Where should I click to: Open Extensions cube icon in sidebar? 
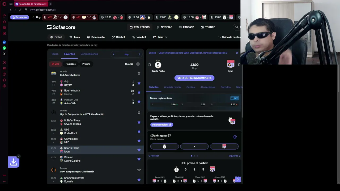coord(4,80)
